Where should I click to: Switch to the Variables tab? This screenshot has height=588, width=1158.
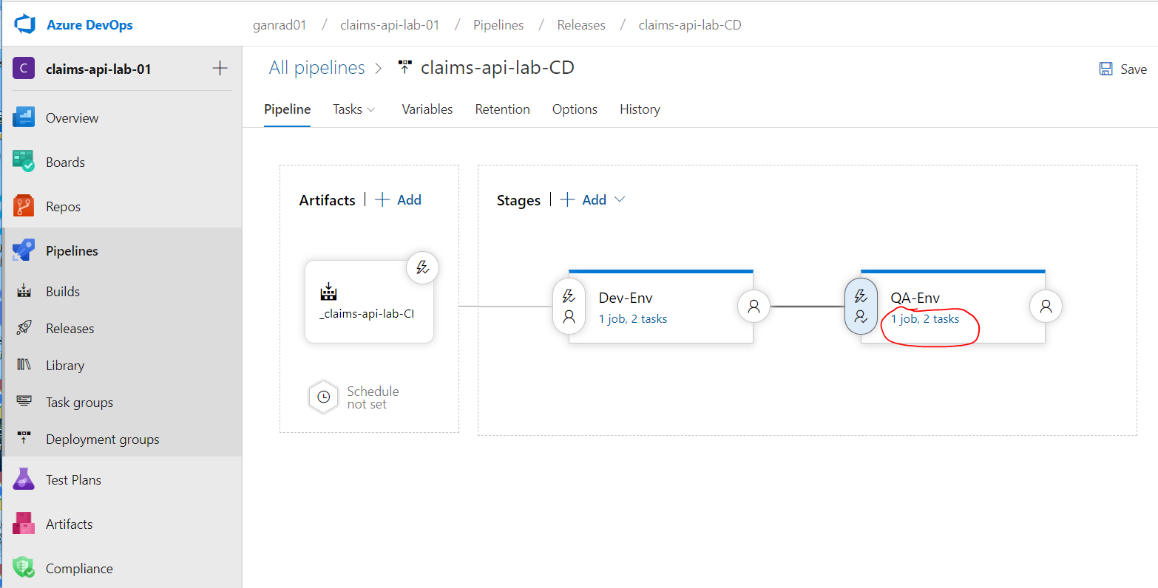click(x=427, y=109)
